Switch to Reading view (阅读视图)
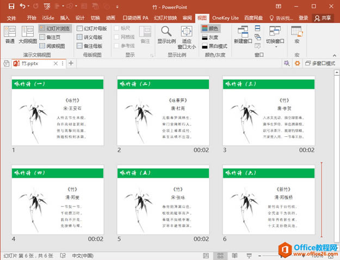The height and width of the screenshot is (260, 340). [x=52, y=46]
